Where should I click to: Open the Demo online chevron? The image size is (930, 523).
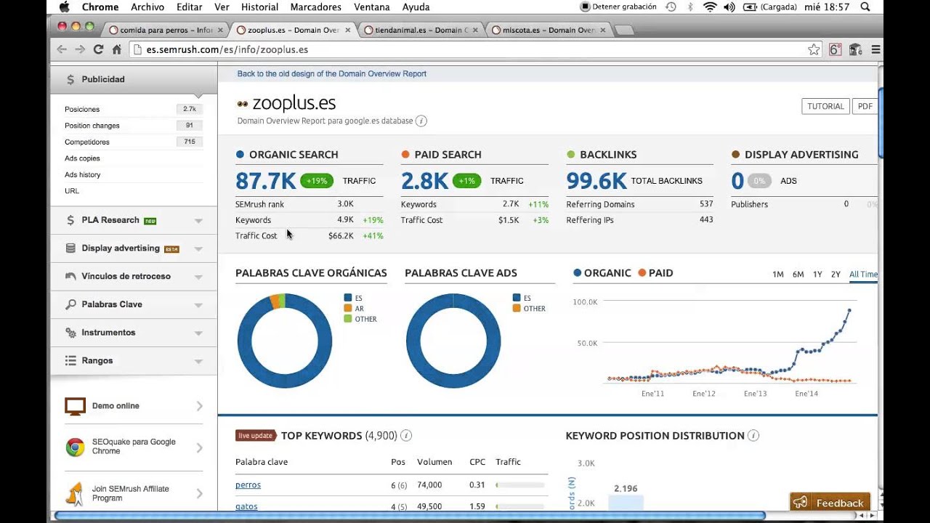coord(199,406)
